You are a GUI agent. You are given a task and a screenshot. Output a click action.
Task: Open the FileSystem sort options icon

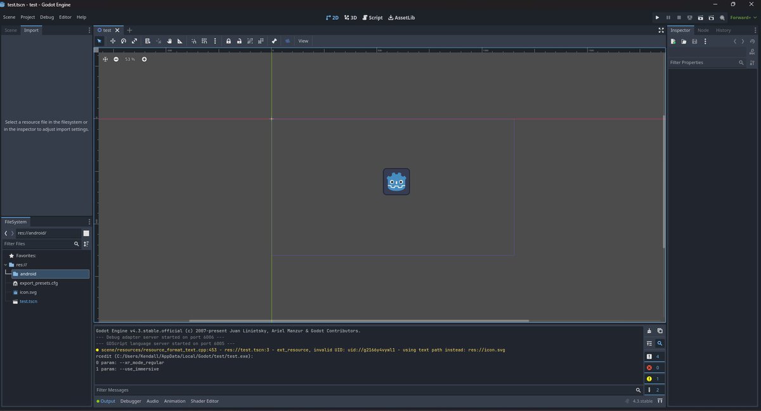86,244
